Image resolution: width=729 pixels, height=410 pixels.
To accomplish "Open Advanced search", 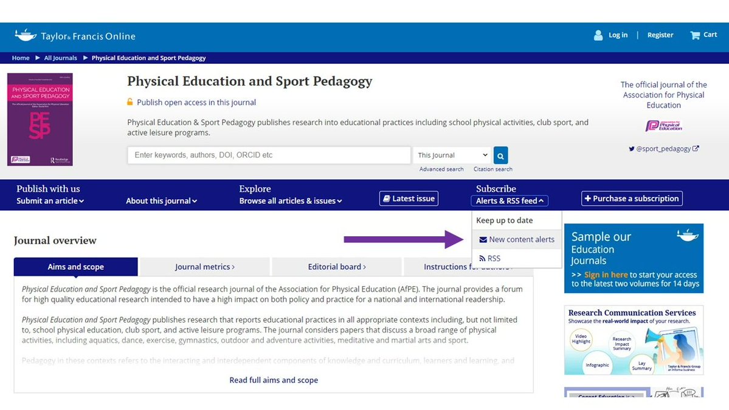I will [441, 169].
